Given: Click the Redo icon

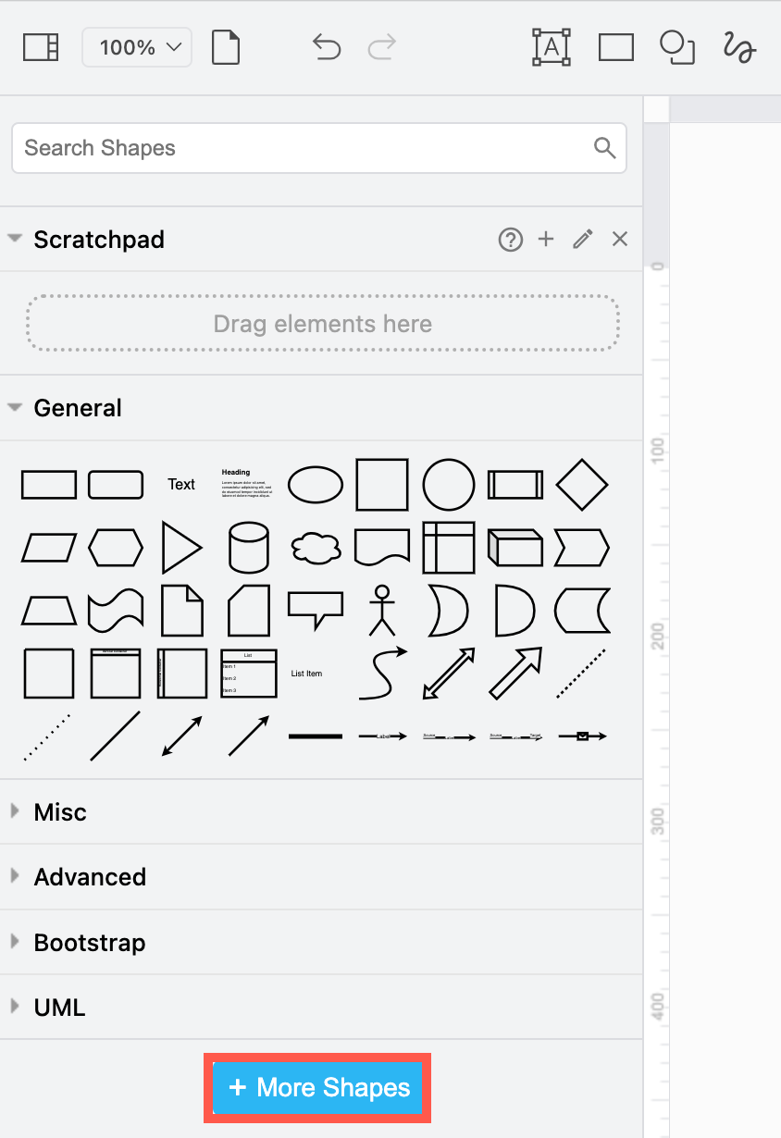Looking at the screenshot, I should [381, 46].
